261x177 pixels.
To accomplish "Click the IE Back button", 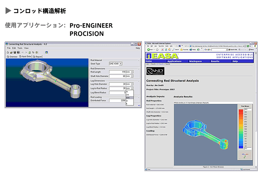I will [x=150, y=50].
